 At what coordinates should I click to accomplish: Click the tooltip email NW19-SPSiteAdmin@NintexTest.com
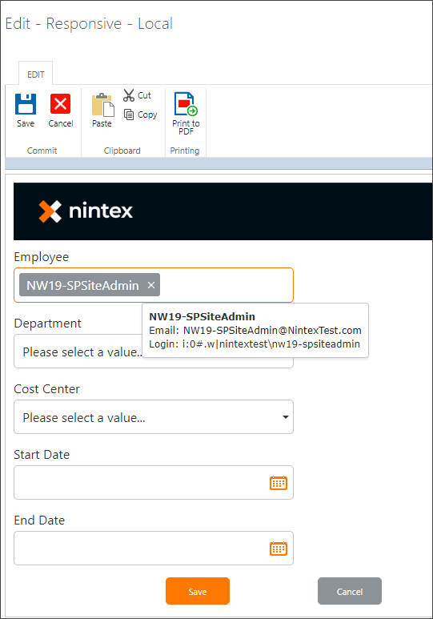272,330
